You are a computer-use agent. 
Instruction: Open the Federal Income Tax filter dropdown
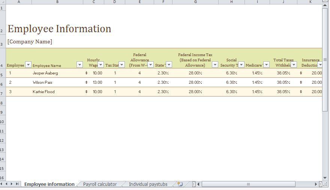coord(215,65)
